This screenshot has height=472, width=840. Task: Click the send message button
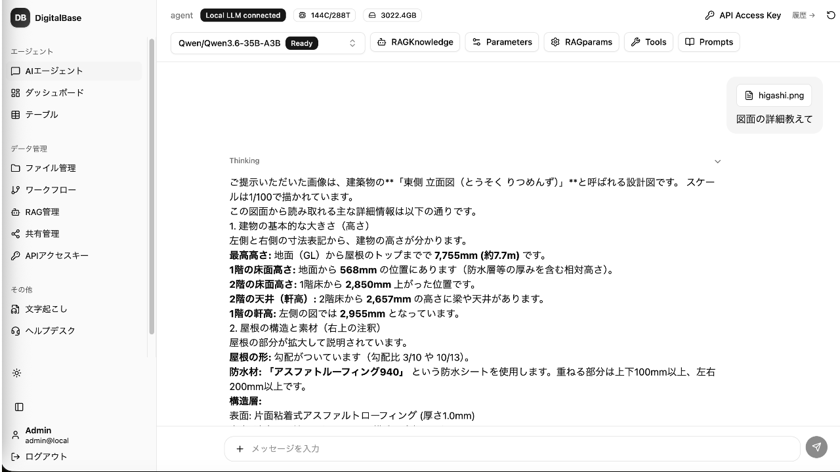click(816, 447)
